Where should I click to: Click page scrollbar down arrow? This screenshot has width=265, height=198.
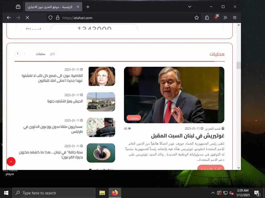click(239, 168)
